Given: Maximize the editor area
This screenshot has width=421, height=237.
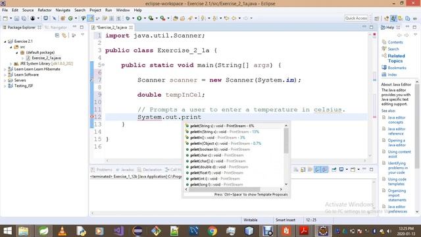Looking at the screenshot, I should tap(371, 27).
